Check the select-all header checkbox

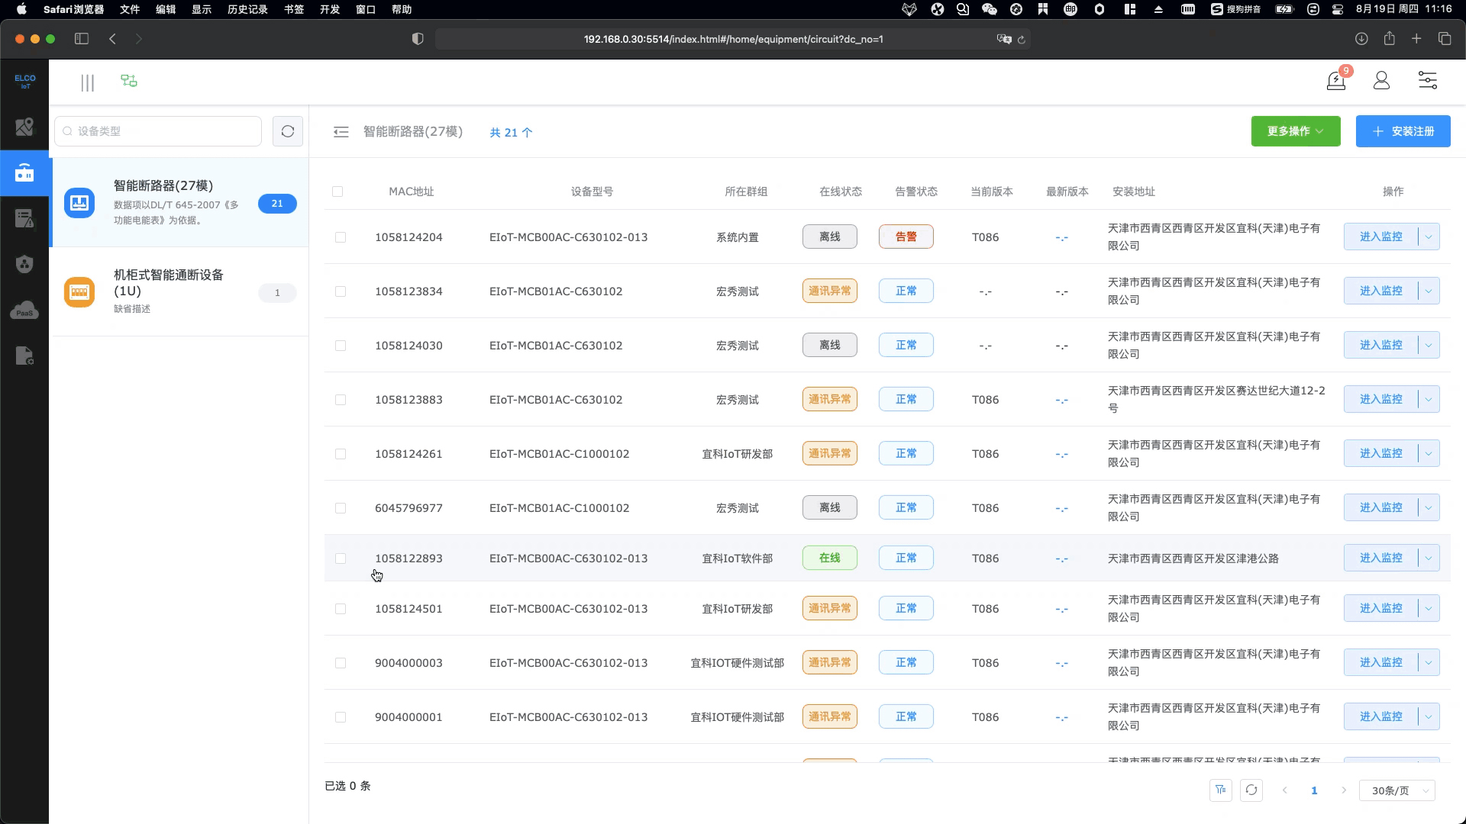click(337, 192)
